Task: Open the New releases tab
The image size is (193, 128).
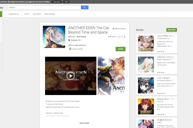Action: click(x=49, y=14)
